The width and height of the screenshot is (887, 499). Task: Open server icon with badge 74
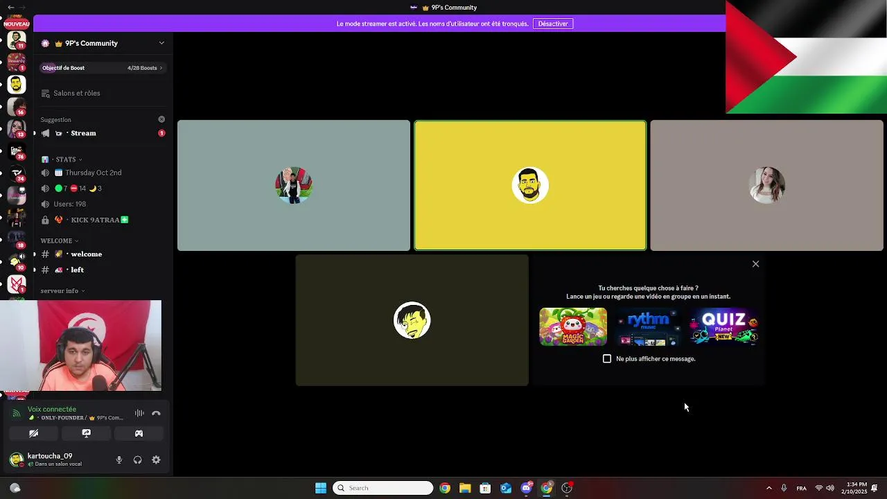17,173
